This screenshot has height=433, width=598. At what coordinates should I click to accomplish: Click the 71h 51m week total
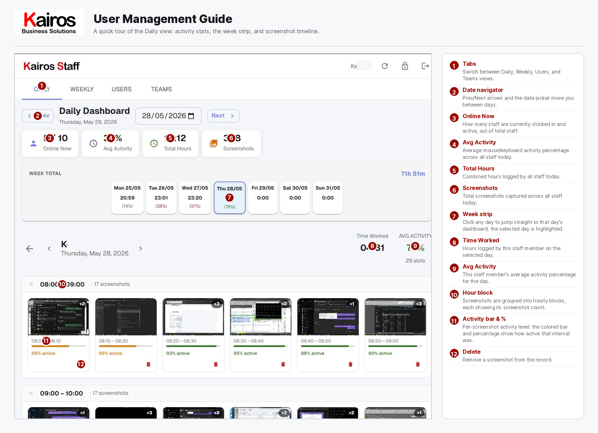(x=413, y=174)
